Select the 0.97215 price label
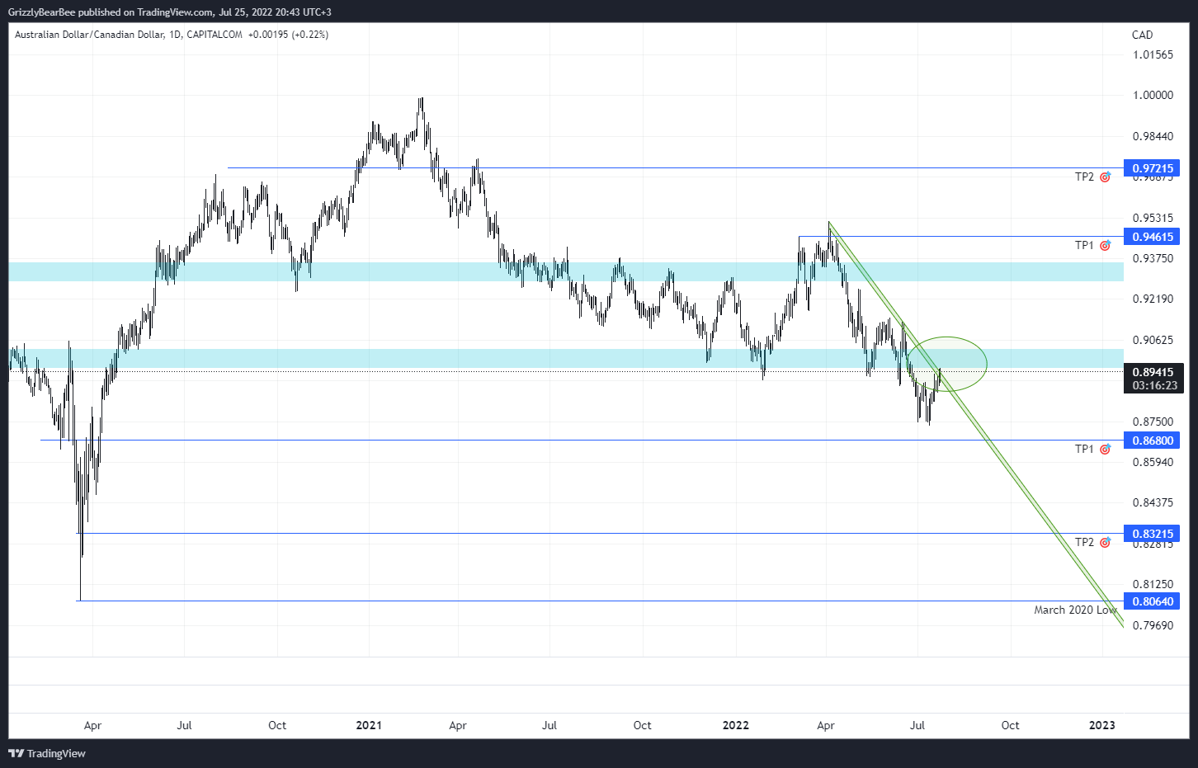The height and width of the screenshot is (768, 1198). pos(1152,168)
